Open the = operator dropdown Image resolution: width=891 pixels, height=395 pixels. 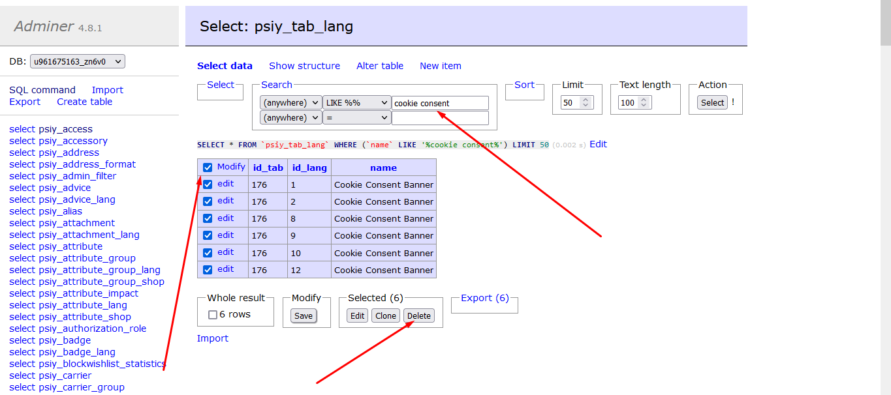357,118
